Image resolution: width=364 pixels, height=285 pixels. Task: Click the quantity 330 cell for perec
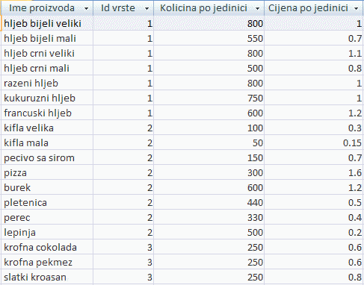(209, 217)
